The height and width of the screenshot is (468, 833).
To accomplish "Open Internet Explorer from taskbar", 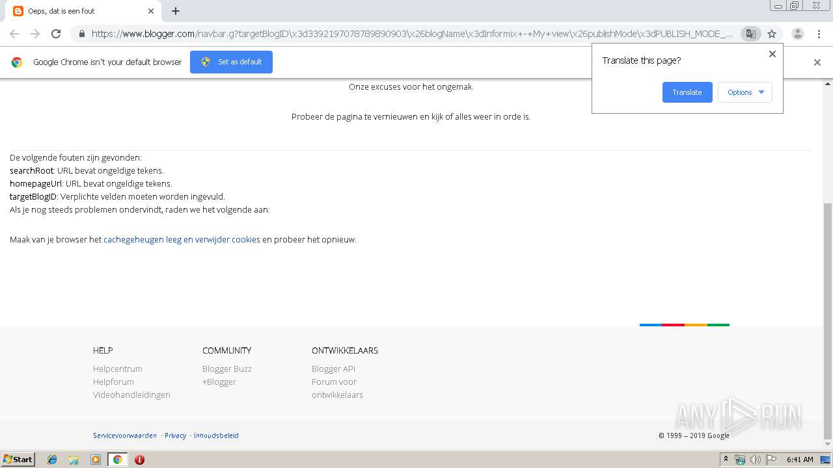I will [52, 460].
